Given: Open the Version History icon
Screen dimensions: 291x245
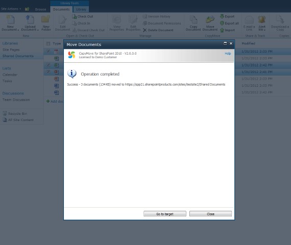Looking at the screenshot, I should pos(145,16).
